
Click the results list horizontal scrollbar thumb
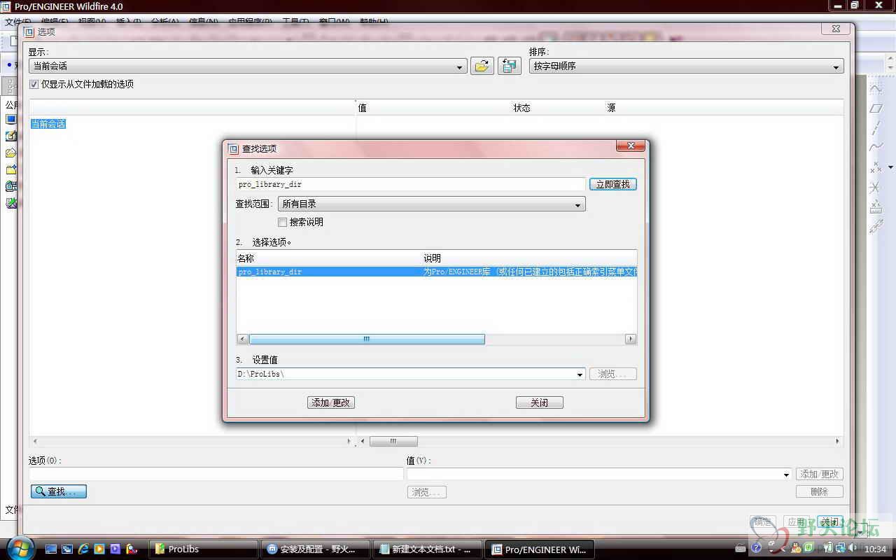(x=367, y=339)
